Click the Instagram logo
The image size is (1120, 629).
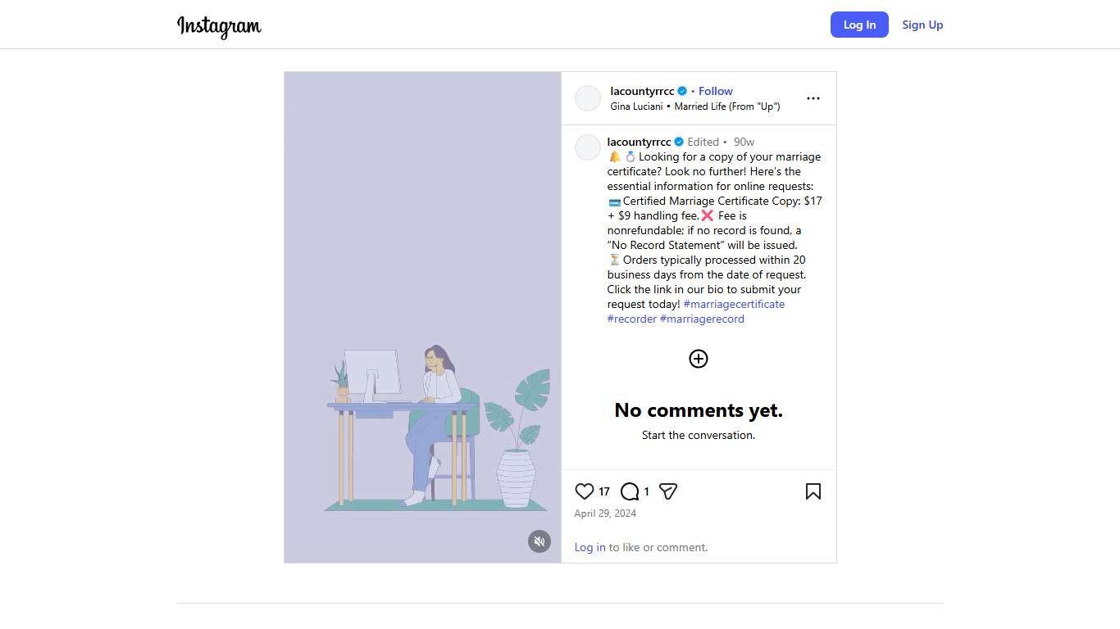click(219, 25)
